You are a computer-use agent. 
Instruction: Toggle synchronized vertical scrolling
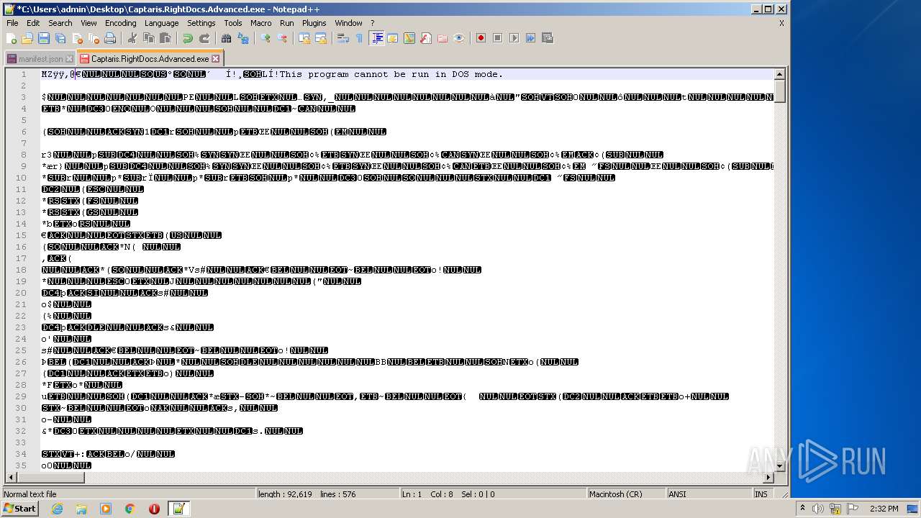coord(304,38)
